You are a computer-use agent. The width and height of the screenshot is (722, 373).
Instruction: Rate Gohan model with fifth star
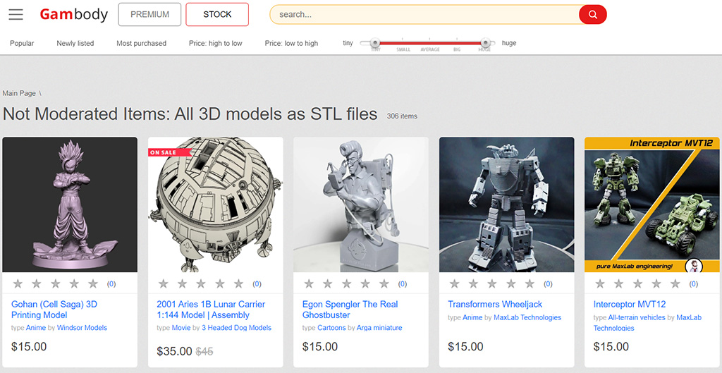tap(93, 283)
